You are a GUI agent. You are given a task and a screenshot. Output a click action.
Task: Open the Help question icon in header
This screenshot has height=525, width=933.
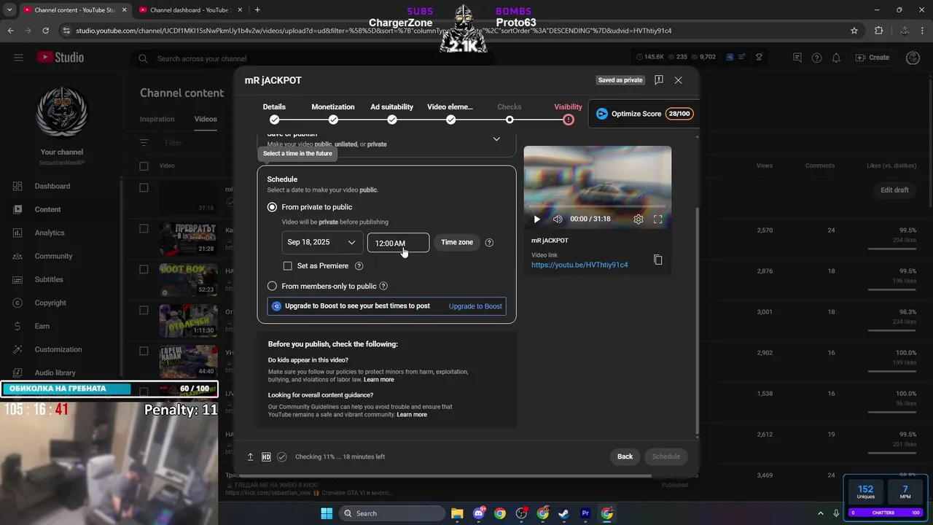[x=816, y=58]
